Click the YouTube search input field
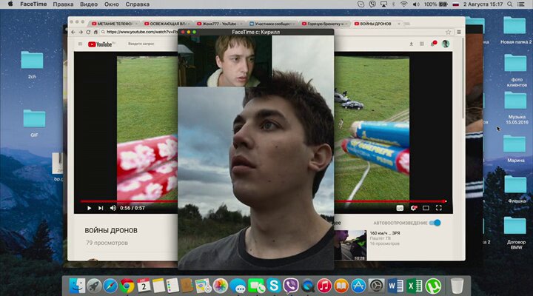Image resolution: width=533 pixels, height=296 pixels. point(148,44)
